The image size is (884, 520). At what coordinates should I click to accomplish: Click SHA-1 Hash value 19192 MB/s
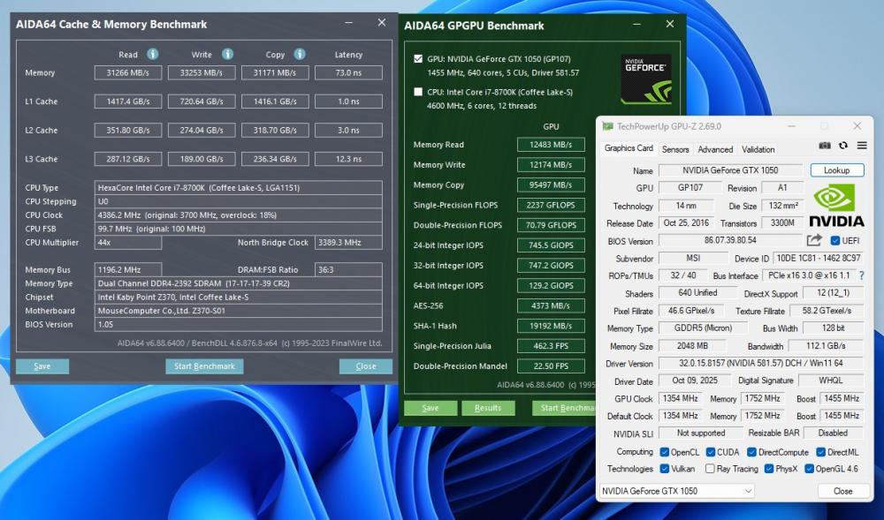tap(551, 326)
